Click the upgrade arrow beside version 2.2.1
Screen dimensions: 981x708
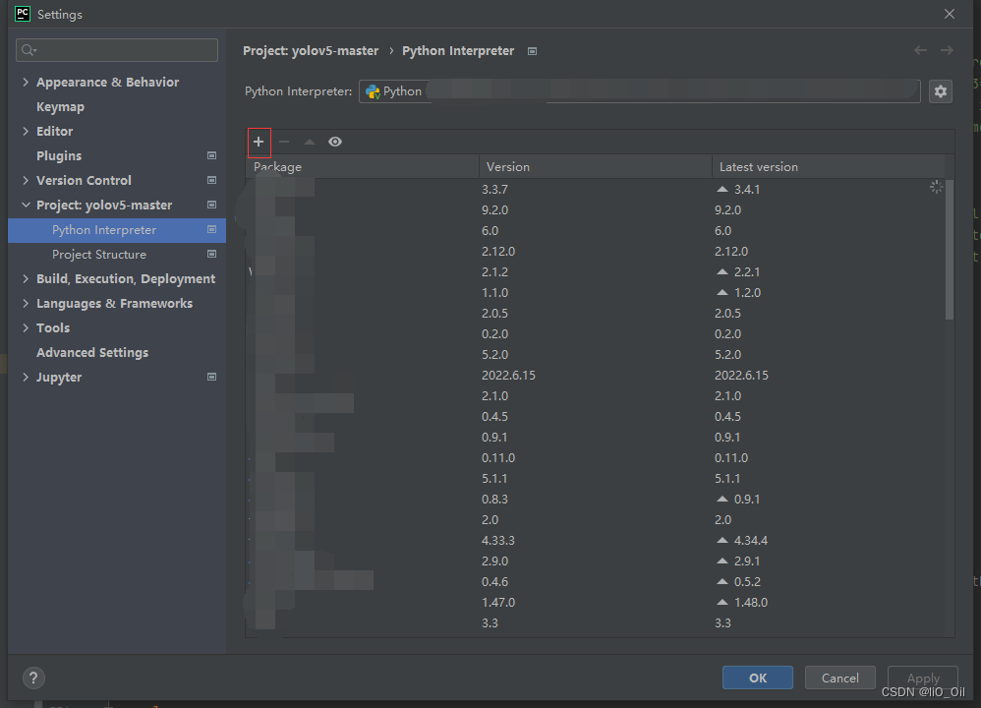point(721,271)
